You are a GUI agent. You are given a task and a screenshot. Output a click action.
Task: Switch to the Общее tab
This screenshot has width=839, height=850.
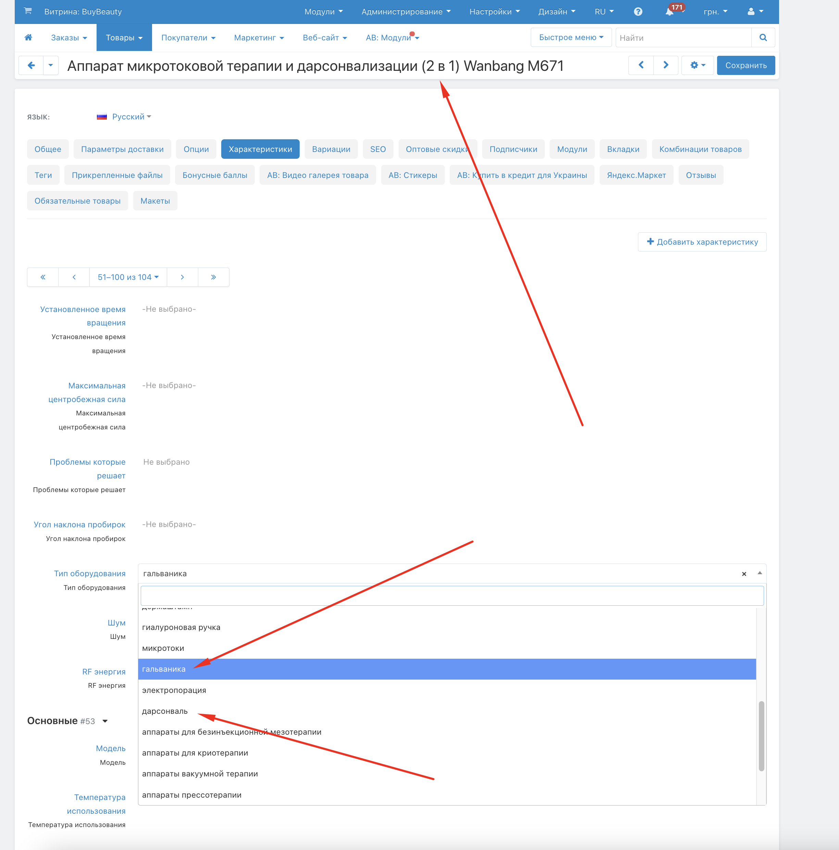[48, 149]
